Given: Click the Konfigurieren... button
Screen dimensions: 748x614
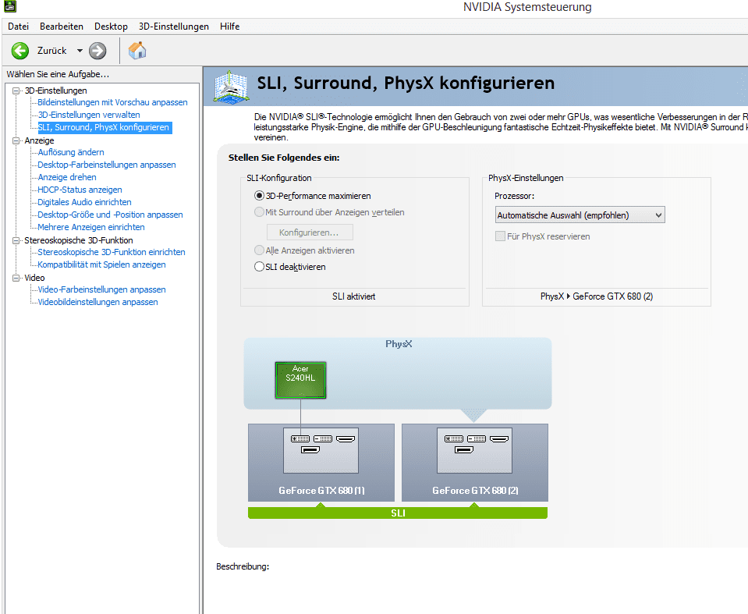Looking at the screenshot, I should [x=310, y=232].
